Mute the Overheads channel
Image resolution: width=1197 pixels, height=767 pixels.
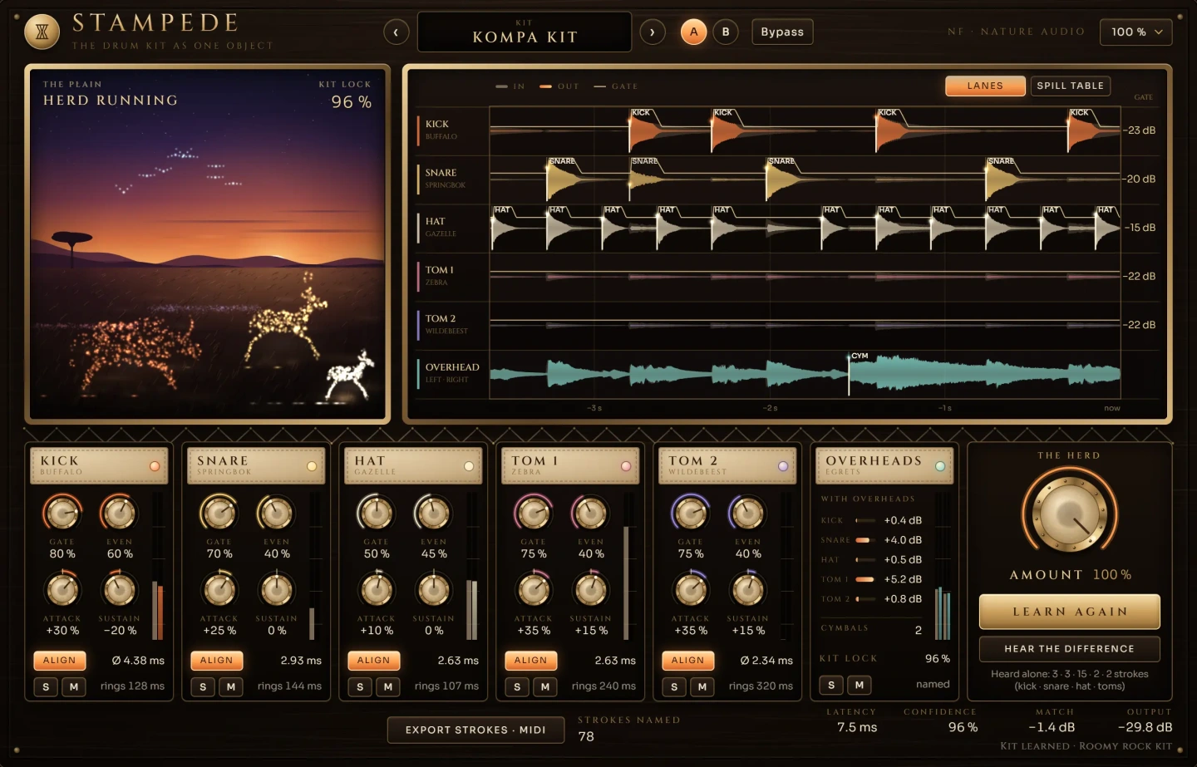(x=860, y=685)
